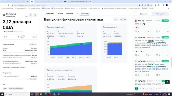Click repost icon on wtqf7igl post
Viewport: 172px width, 96px height.
point(146,31)
